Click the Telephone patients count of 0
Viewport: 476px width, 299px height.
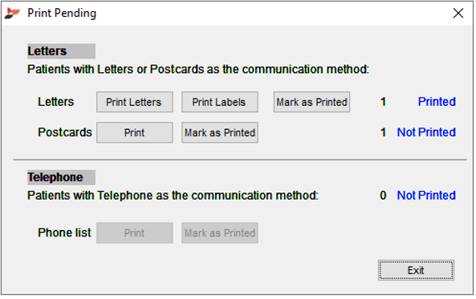(x=383, y=196)
